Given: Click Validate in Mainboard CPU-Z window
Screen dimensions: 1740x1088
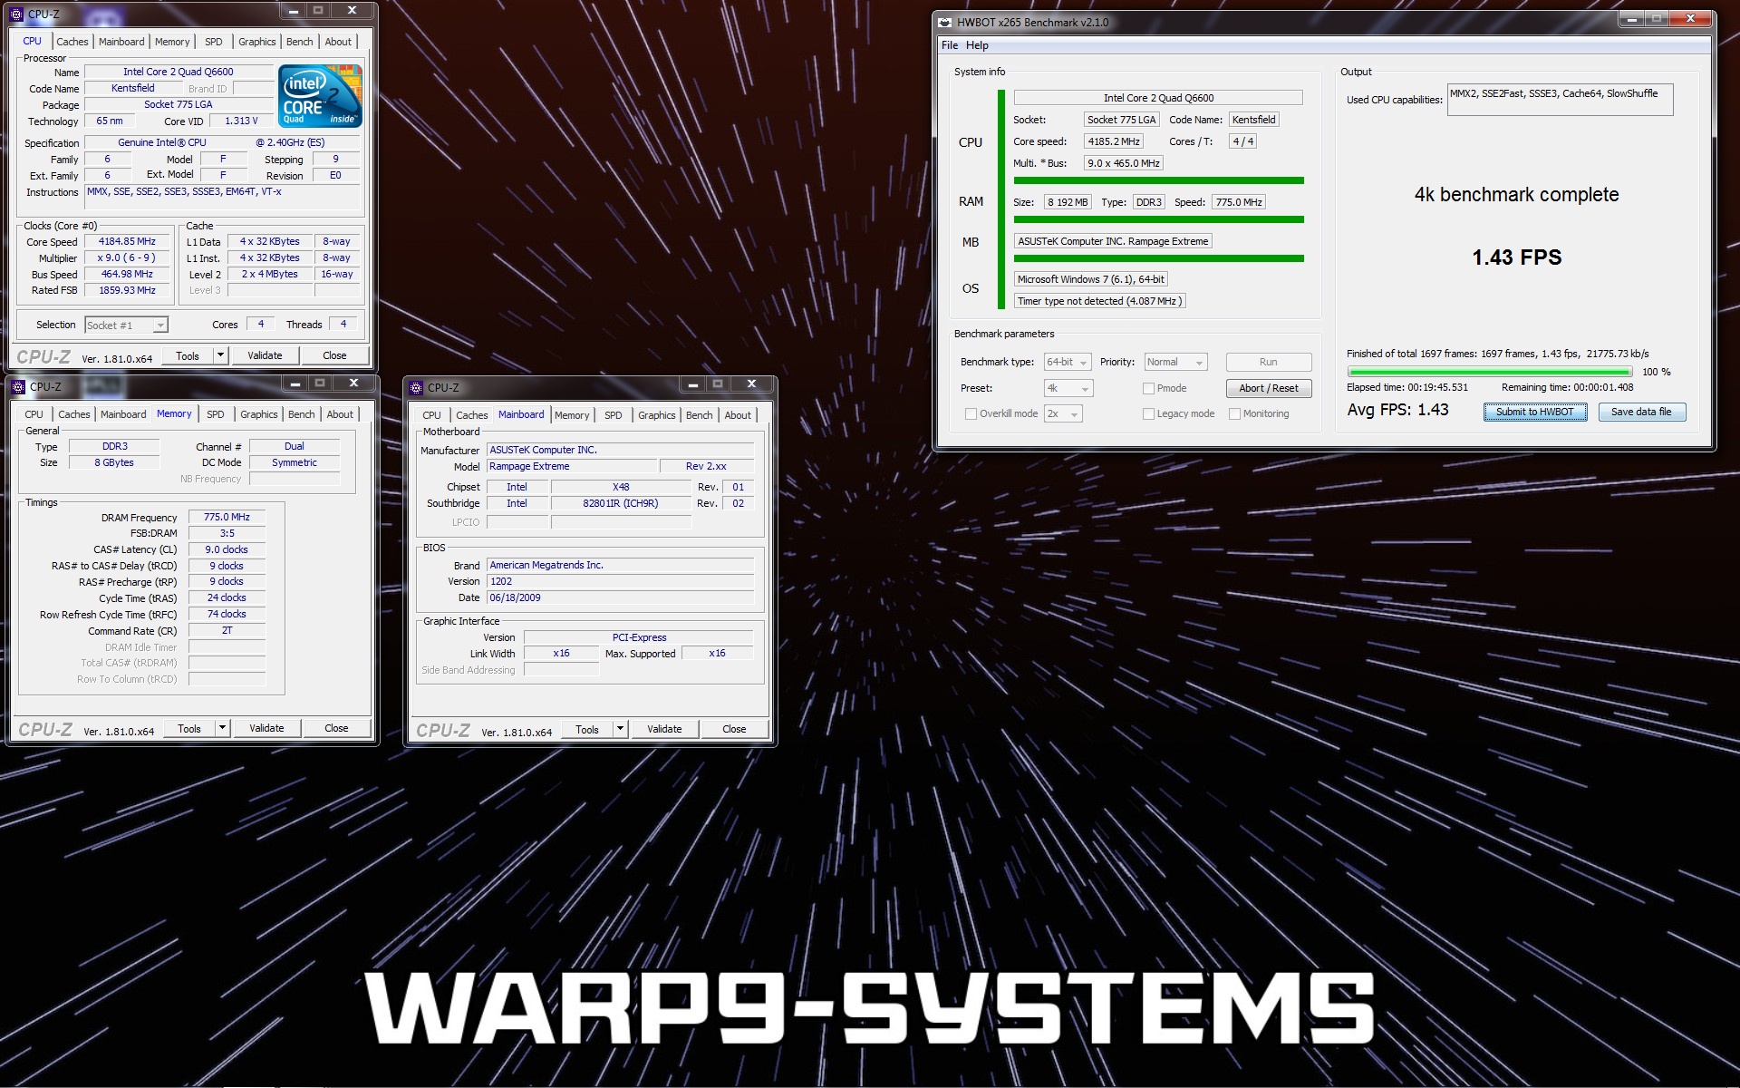Looking at the screenshot, I should (x=664, y=730).
